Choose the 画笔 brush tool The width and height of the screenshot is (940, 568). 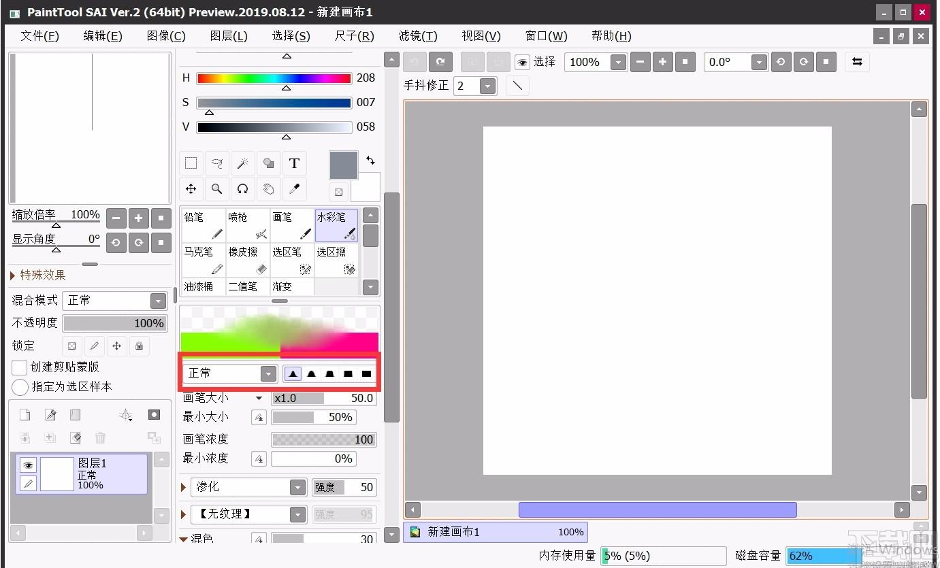tap(292, 225)
